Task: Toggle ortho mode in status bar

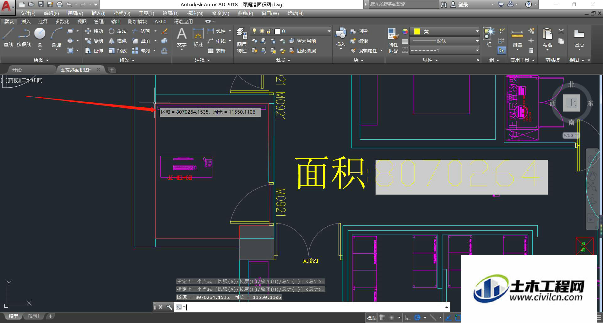Action: 408,318
